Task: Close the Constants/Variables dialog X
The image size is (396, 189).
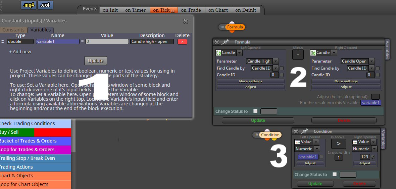Action: pyautogui.click(x=186, y=21)
